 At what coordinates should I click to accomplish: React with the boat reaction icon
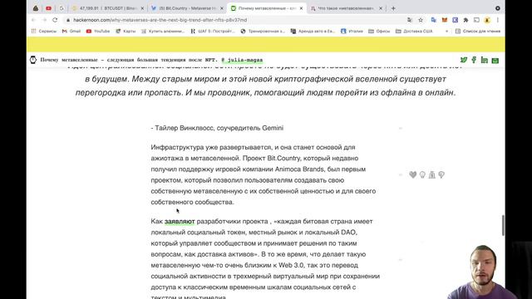coord(432,174)
